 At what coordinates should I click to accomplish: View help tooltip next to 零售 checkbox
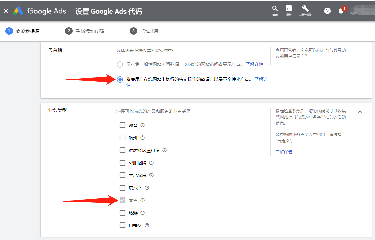pyautogui.click(x=143, y=200)
